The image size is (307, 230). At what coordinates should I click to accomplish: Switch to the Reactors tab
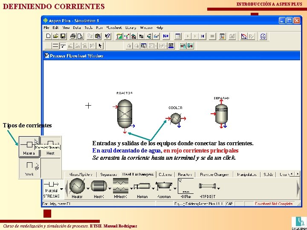point(185,175)
